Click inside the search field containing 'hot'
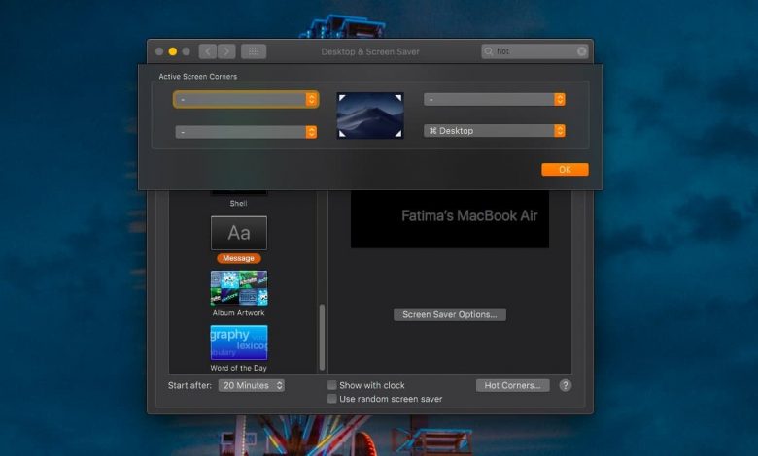Viewport: 758px width, 456px height. click(x=534, y=51)
